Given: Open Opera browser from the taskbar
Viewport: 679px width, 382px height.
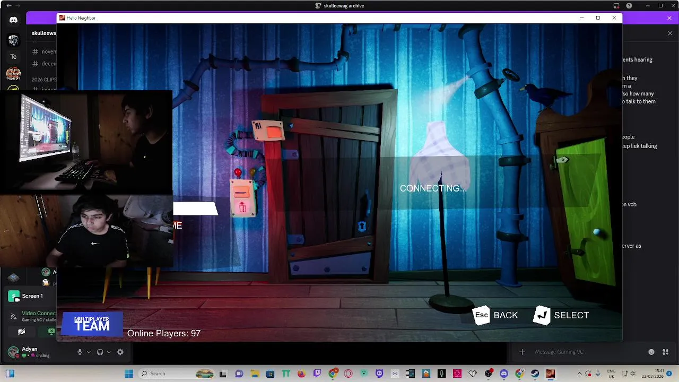Looking at the screenshot, I should click(348, 374).
